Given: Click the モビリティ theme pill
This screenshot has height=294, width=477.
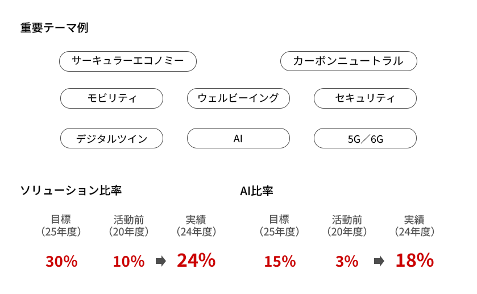Looking at the screenshot, I should coord(111,98).
